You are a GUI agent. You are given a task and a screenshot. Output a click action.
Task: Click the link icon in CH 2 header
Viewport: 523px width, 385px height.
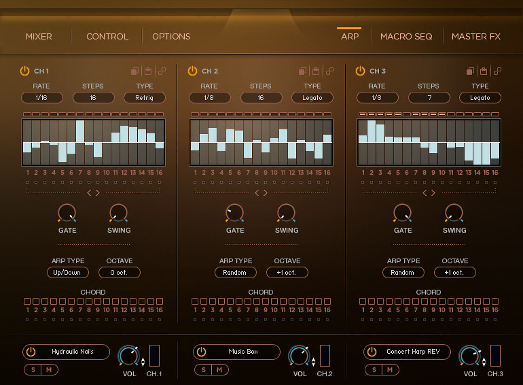coord(329,71)
